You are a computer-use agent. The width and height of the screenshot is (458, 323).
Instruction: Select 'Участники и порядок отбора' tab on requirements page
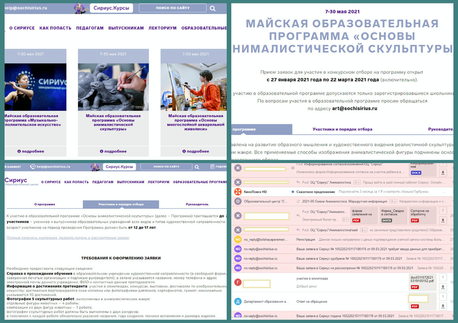(121, 204)
